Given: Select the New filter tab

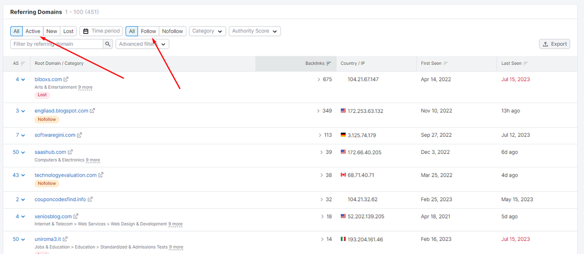Looking at the screenshot, I should [52, 31].
